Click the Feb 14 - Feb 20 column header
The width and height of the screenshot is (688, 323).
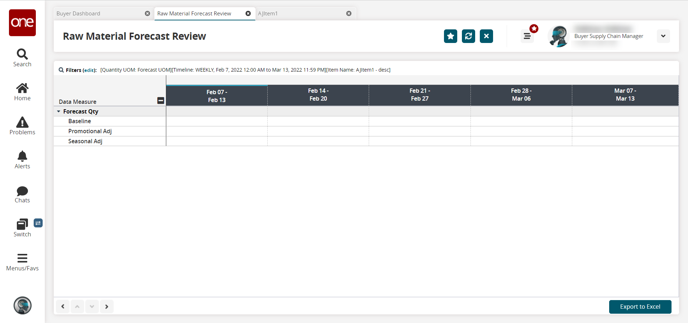click(x=318, y=95)
